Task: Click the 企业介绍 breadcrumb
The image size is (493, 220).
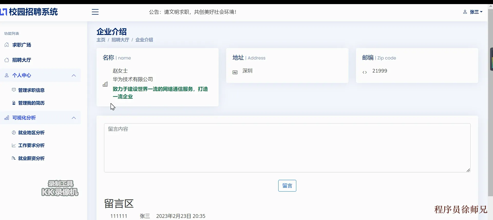Action: [144, 40]
